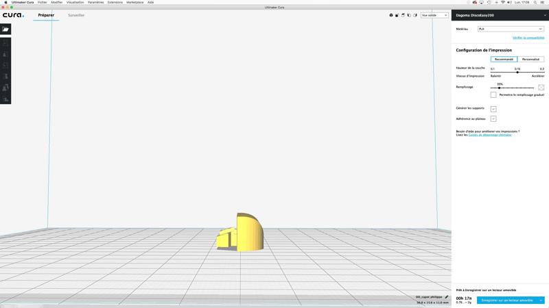Open the Ultimaker troubleshooting guides link
549x308 pixels.
(490, 135)
